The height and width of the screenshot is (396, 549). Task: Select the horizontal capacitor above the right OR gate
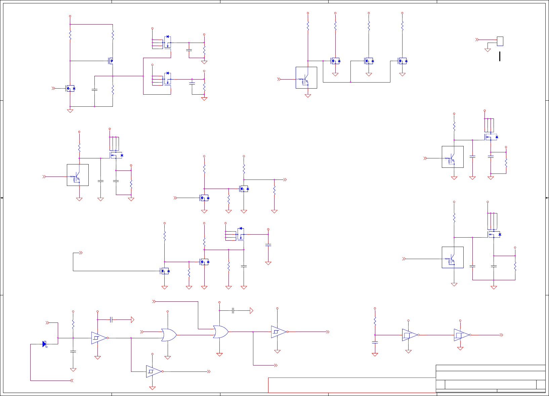233,311
